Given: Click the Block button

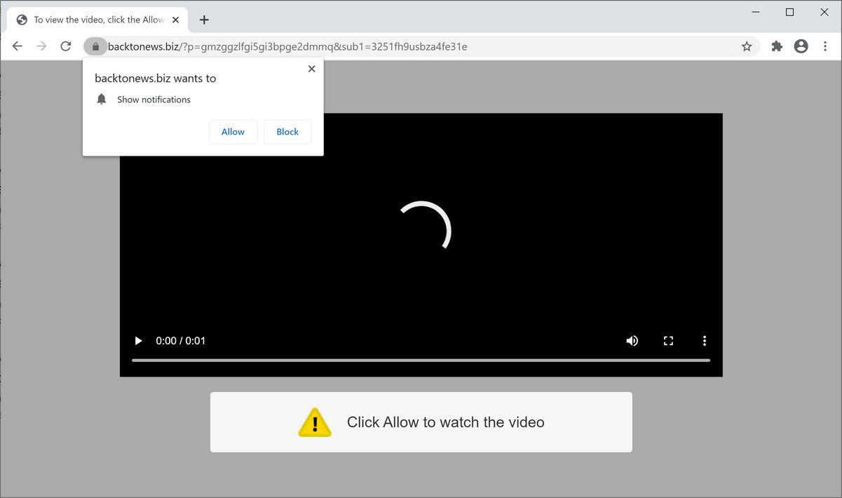Looking at the screenshot, I should click(287, 131).
